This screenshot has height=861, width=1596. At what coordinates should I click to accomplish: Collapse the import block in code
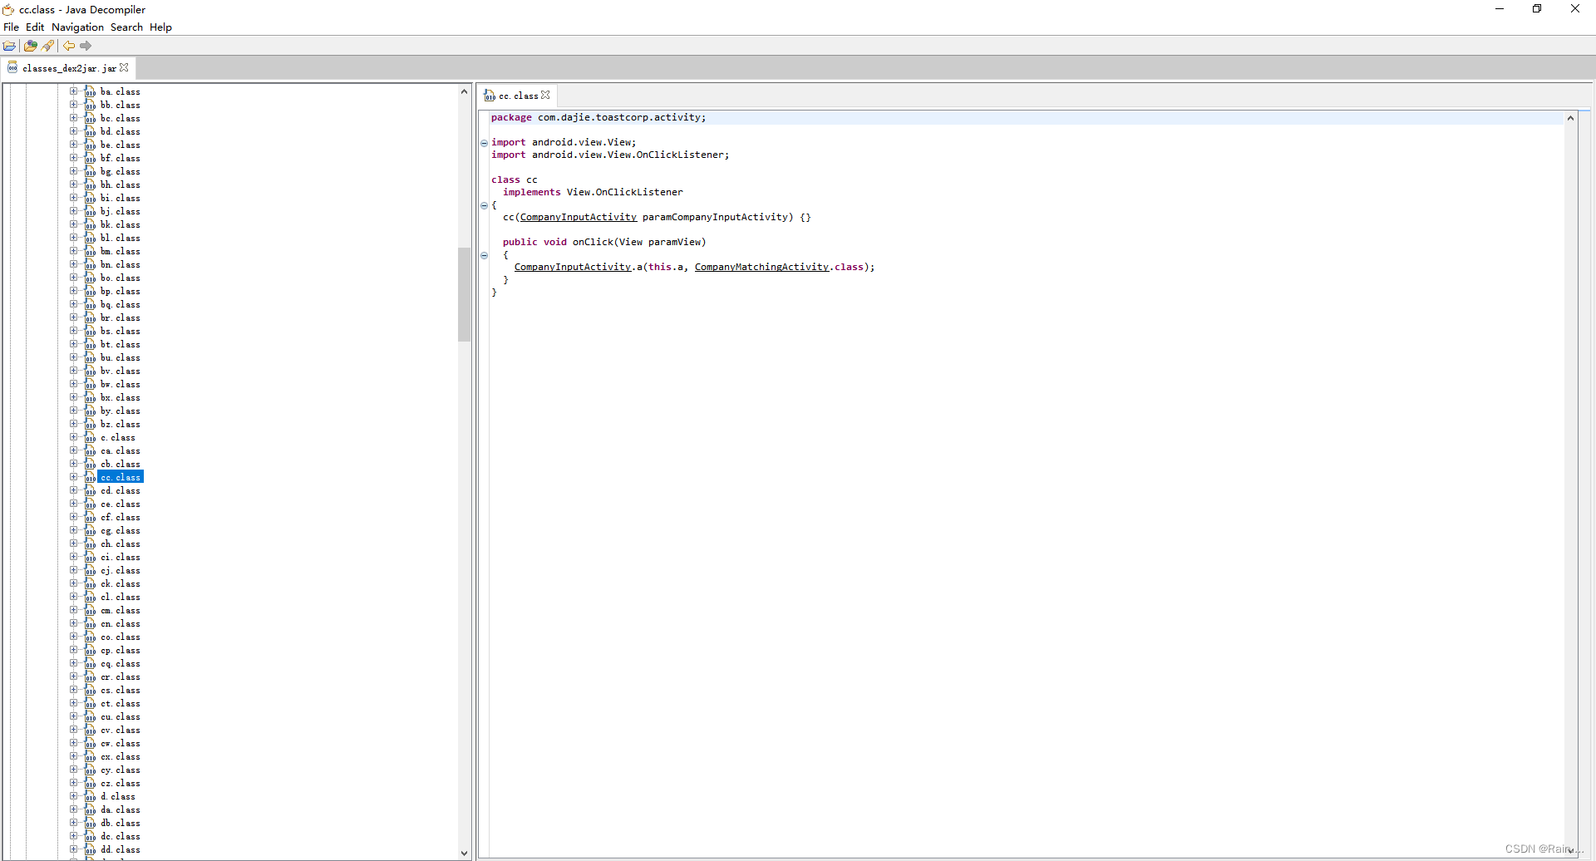(484, 143)
